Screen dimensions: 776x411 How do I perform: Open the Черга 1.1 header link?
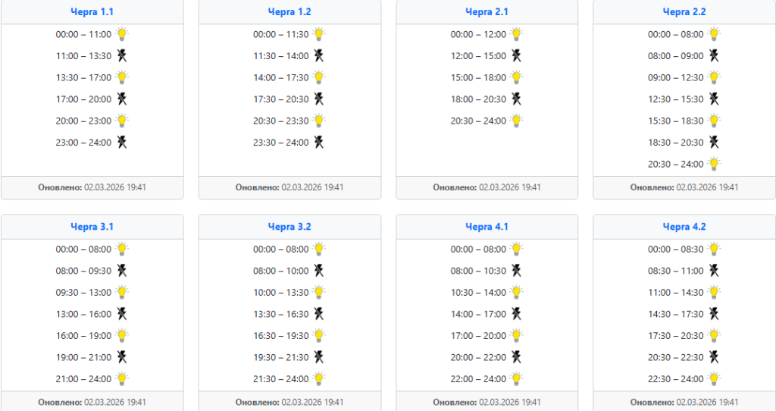92,12
